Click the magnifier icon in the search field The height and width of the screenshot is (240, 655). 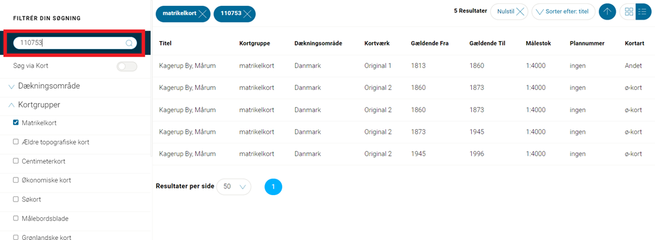[129, 43]
